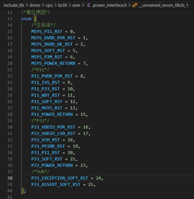Click the opening brace after enum
This screenshot has height=199, width=194.
[35, 19]
